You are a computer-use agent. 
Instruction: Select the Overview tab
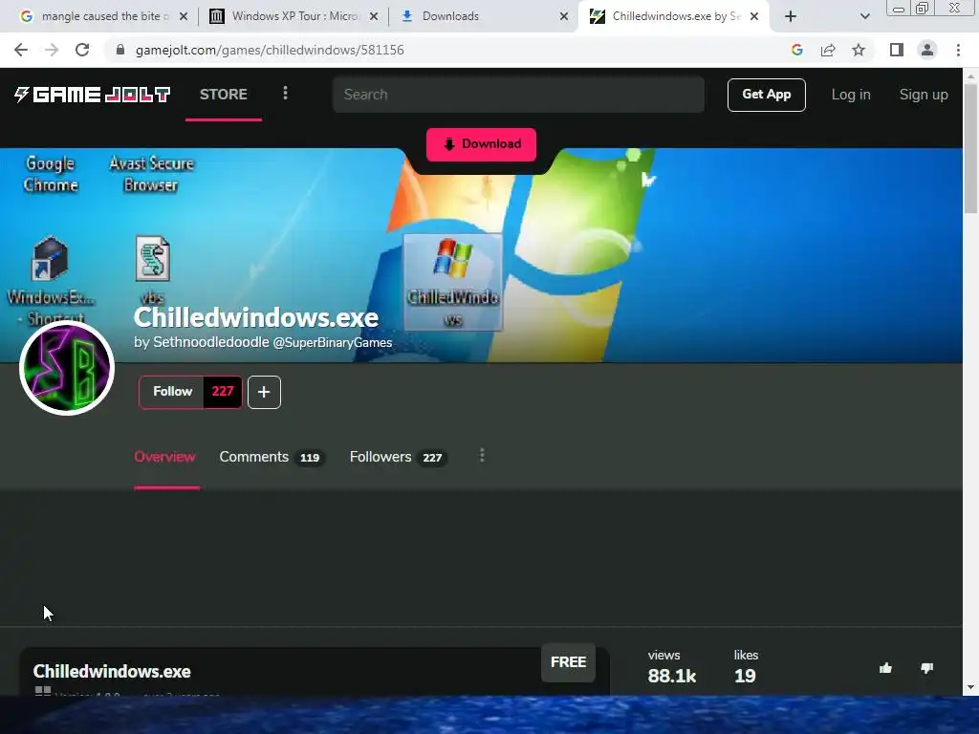(164, 457)
